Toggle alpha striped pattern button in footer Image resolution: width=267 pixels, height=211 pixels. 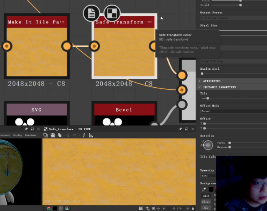tap(61, 208)
